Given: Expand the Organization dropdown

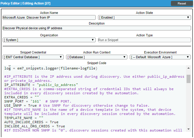Looking at the screenshot, I should [x=49, y=40].
